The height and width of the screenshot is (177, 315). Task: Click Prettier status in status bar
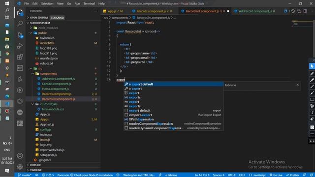(292, 175)
